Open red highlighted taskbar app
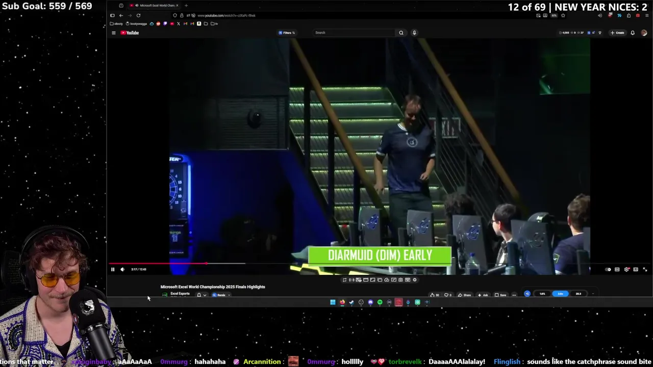This screenshot has width=653, height=367. pyautogui.click(x=398, y=302)
